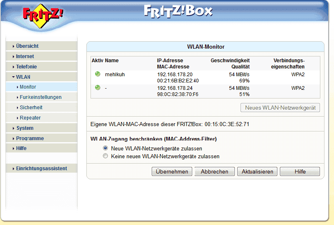Click the 'WLAN-Zugang beschränken' heading
Screen dimensions: 334x225
pos(154,139)
